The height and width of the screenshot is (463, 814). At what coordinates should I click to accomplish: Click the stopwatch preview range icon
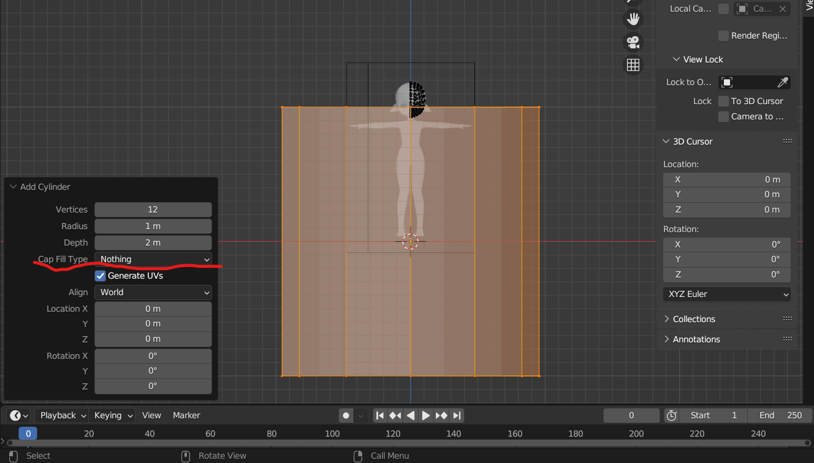(x=672, y=415)
